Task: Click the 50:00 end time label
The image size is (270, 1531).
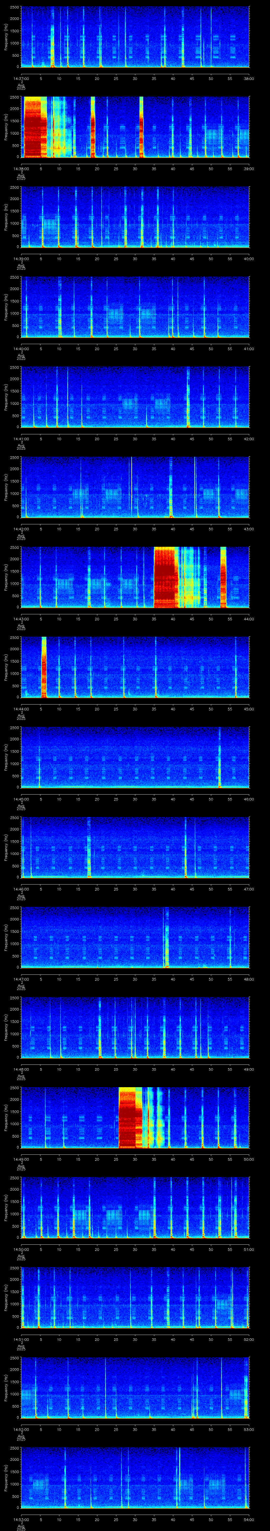Action: (x=249, y=1159)
